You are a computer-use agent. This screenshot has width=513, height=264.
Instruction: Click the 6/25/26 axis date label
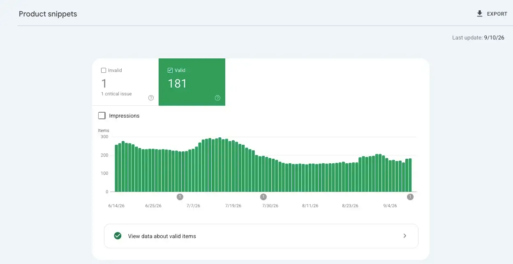coord(153,206)
